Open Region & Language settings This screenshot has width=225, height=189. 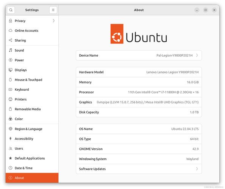(x=32, y=129)
